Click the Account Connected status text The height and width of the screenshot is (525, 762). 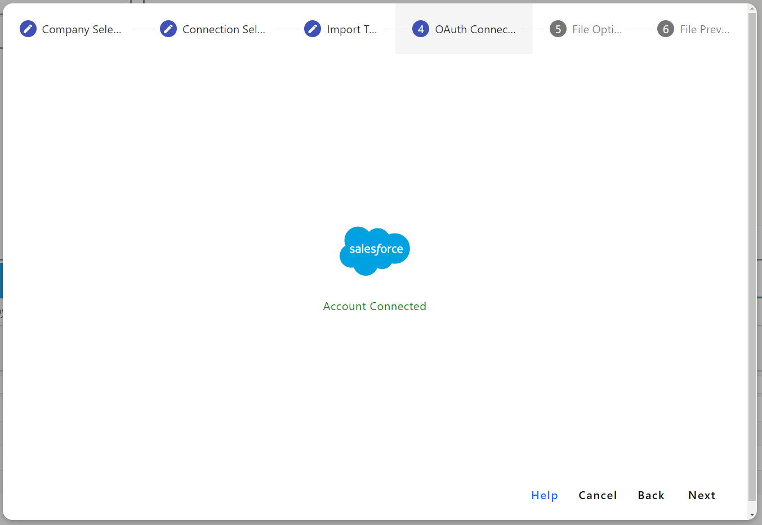coord(375,306)
